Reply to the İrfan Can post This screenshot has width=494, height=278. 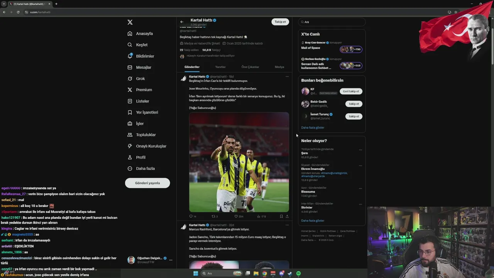[193, 216]
